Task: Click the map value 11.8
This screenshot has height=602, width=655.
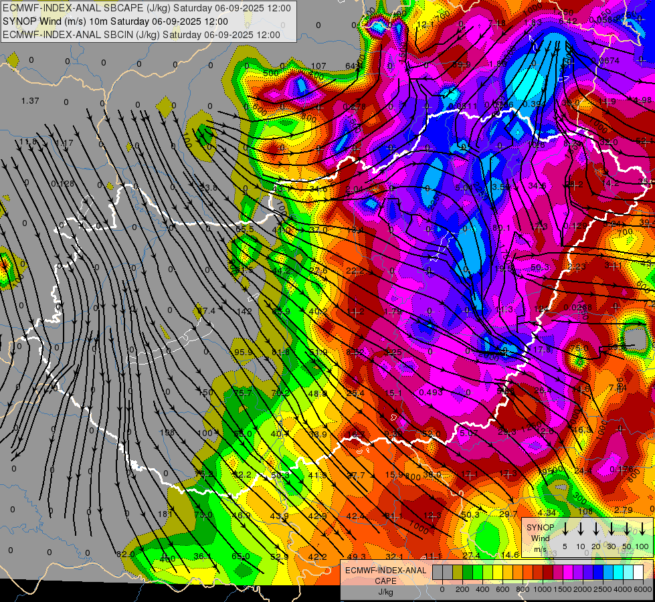Action: click(x=28, y=142)
